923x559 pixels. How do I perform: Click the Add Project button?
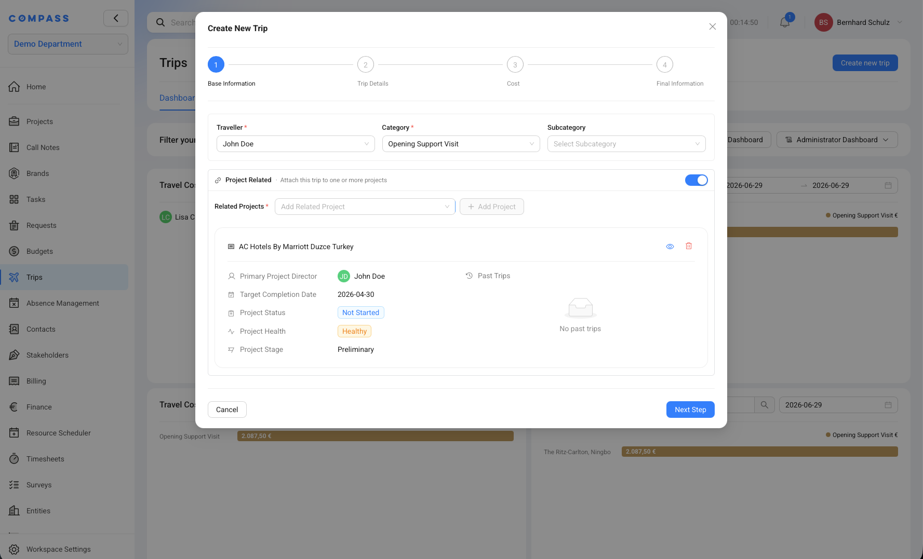point(491,207)
